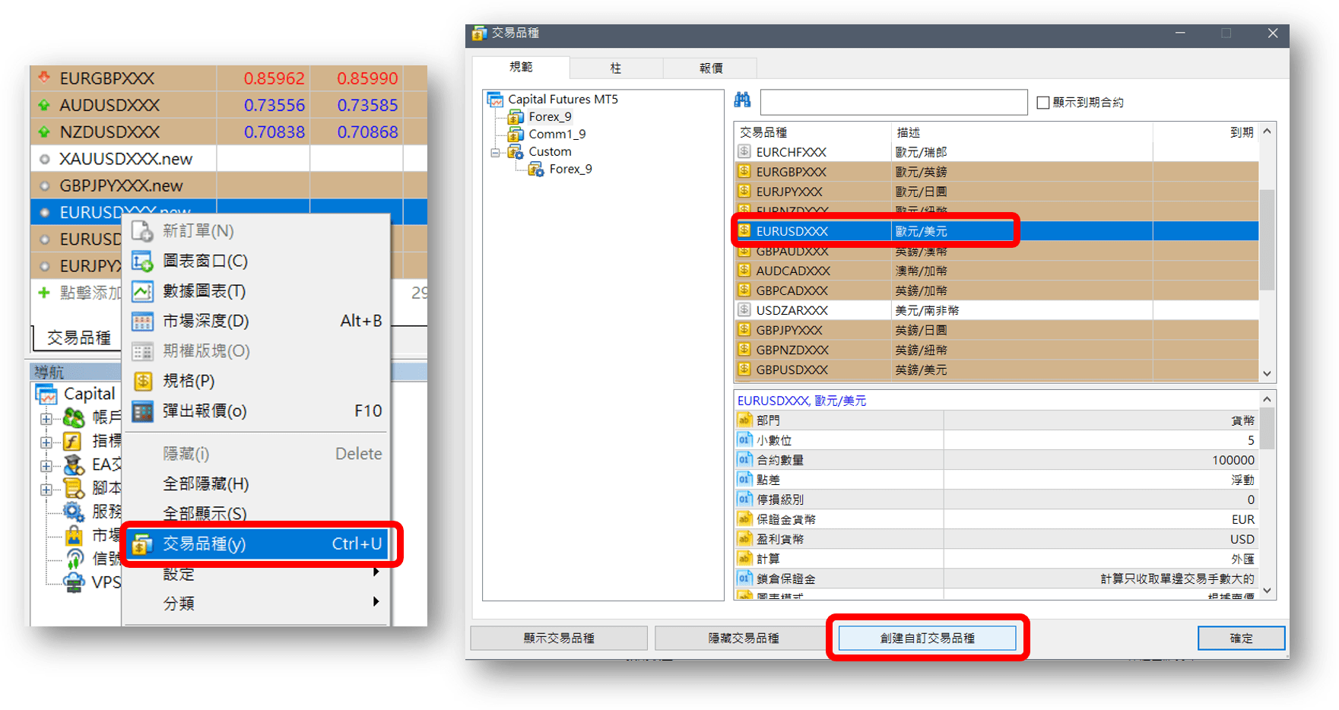Select the GBPUSDXXX row in symbol list

(x=996, y=369)
